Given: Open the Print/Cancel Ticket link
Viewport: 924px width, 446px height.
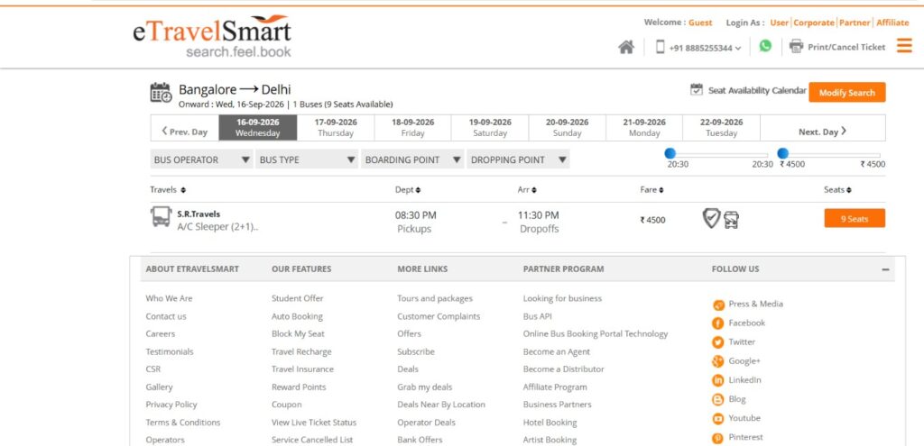Looking at the screenshot, I should 846,47.
